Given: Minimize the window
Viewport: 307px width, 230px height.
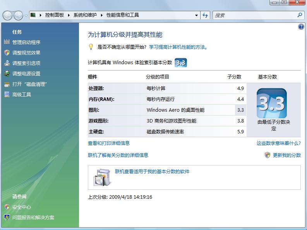Looking at the screenshot, I should [x=275, y=2].
